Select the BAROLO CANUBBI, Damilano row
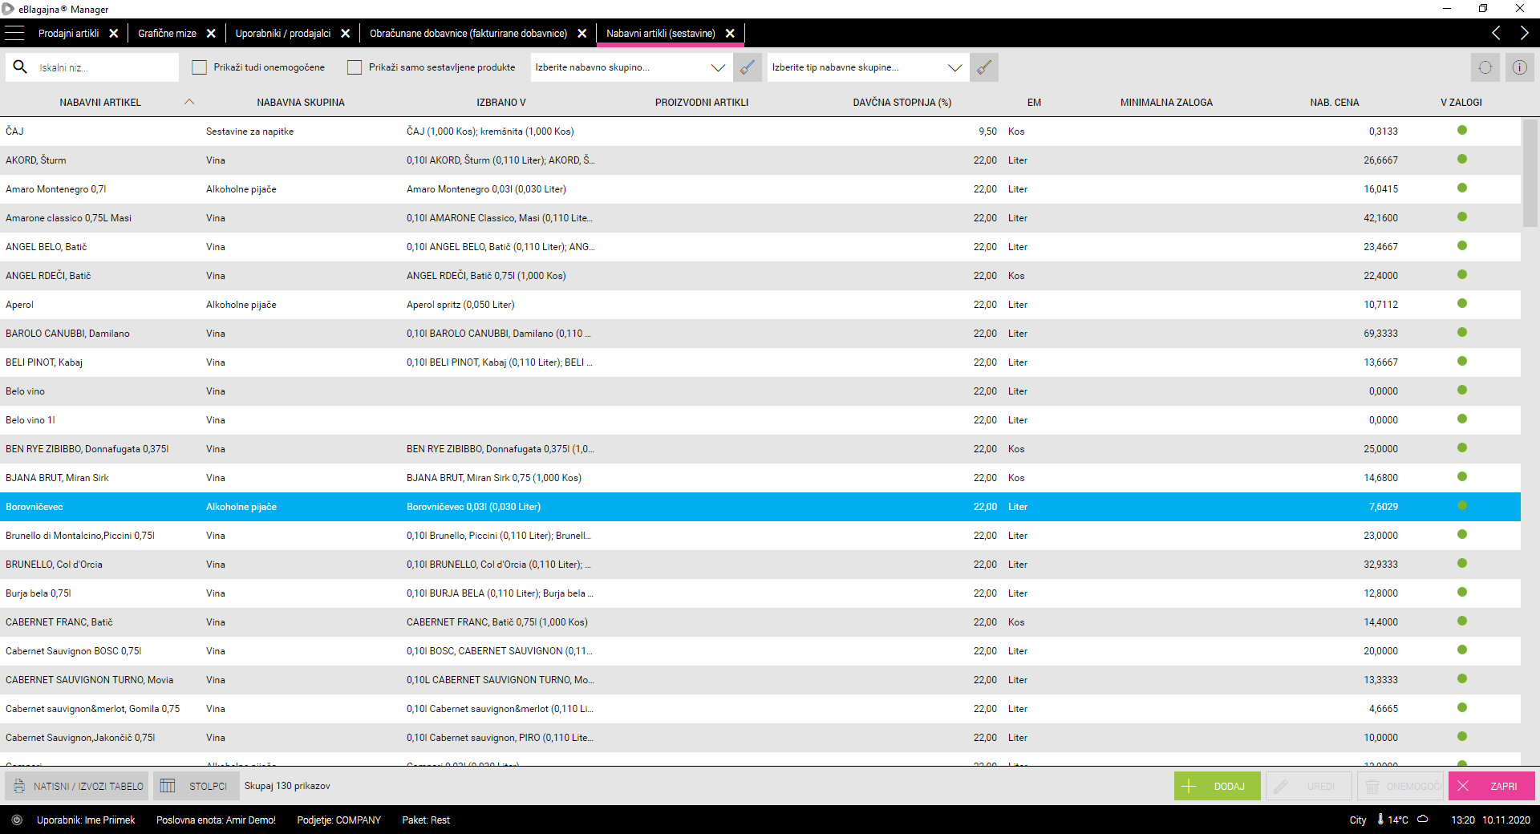Screen dimensions: 1540x834 [760, 334]
